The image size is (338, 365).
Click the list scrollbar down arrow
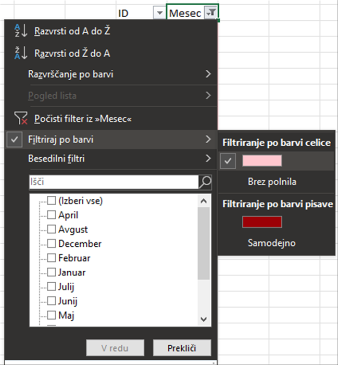click(204, 319)
